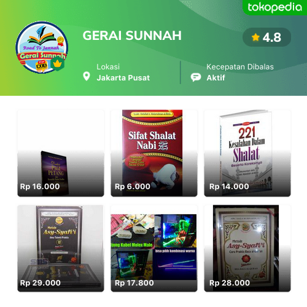Viewport: 307px width, 307px height.
Task: Click the Aktif reply speed status
Action: pos(216,78)
